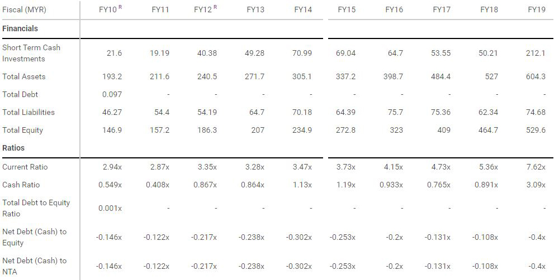This screenshot has width=559, height=280.
Task: Click the Total Liabilities row label
Action: tap(29, 112)
